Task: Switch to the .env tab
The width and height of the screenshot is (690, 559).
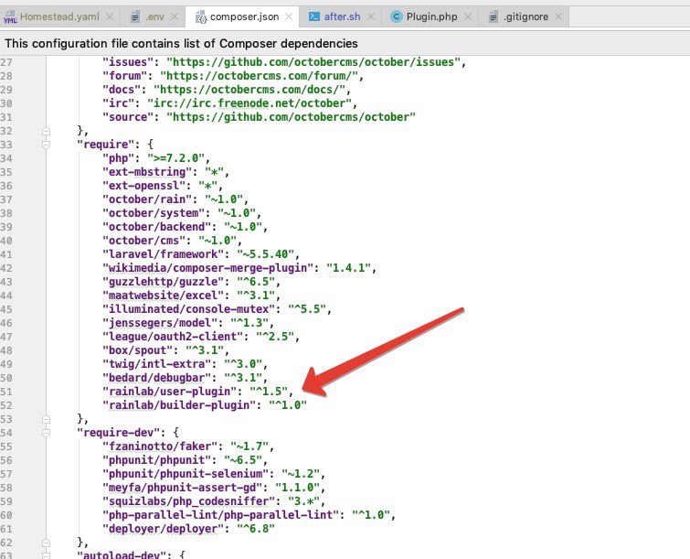Action: pyautogui.click(x=154, y=16)
